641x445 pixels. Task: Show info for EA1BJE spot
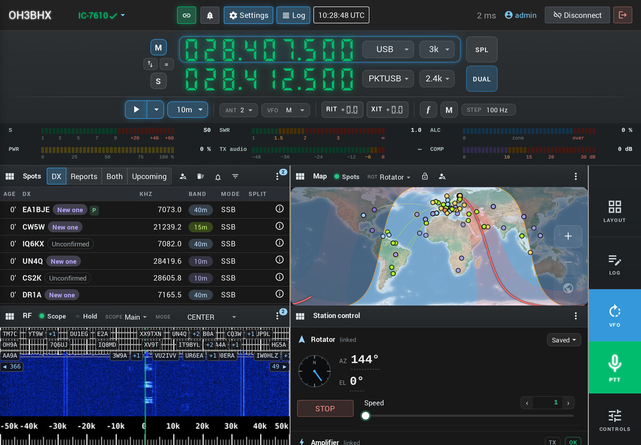[279, 209]
